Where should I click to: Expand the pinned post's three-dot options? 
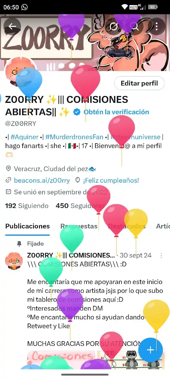(161, 255)
